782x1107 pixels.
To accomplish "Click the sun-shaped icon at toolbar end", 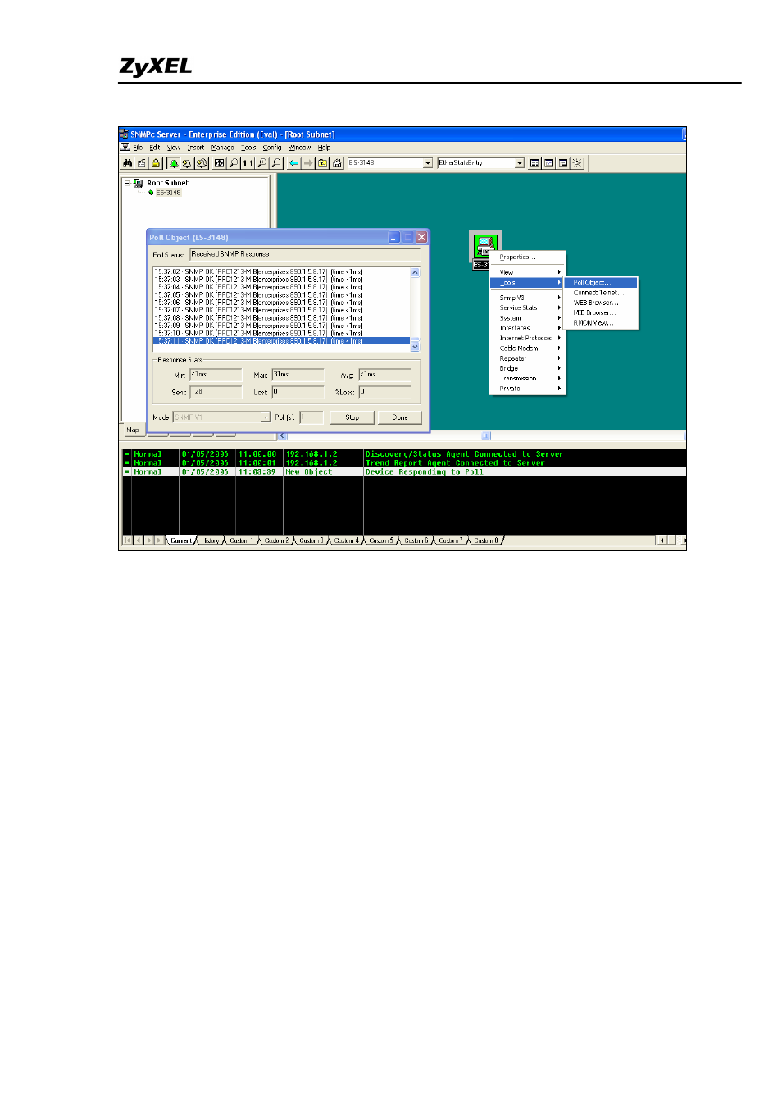I will pyautogui.click(x=577, y=163).
